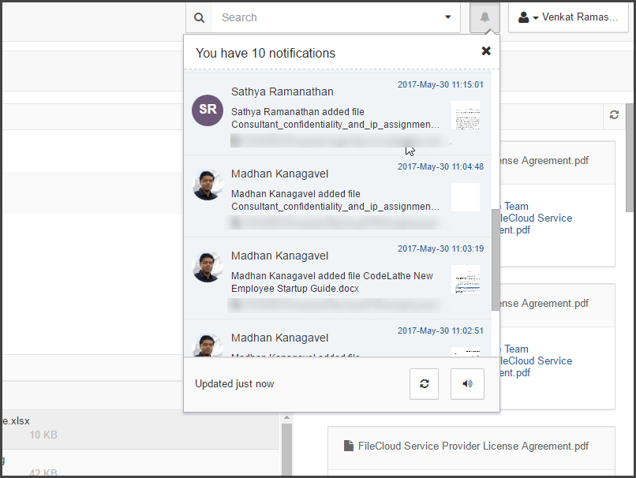Open the search options dropdown arrow
This screenshot has width=636, height=478.
coord(448,17)
